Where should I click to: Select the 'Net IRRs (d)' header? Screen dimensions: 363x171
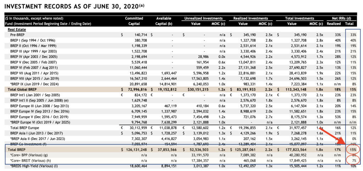[342, 18]
